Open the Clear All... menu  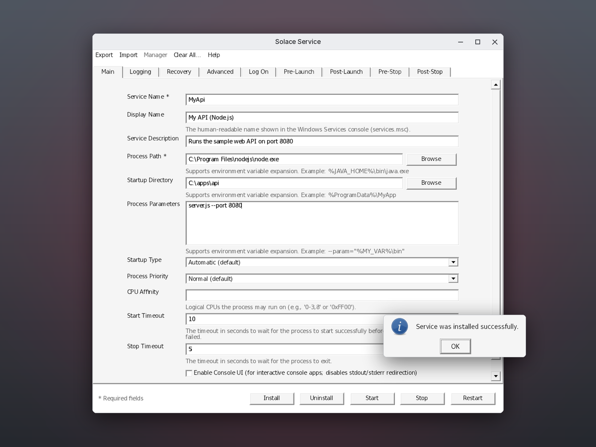pos(187,55)
